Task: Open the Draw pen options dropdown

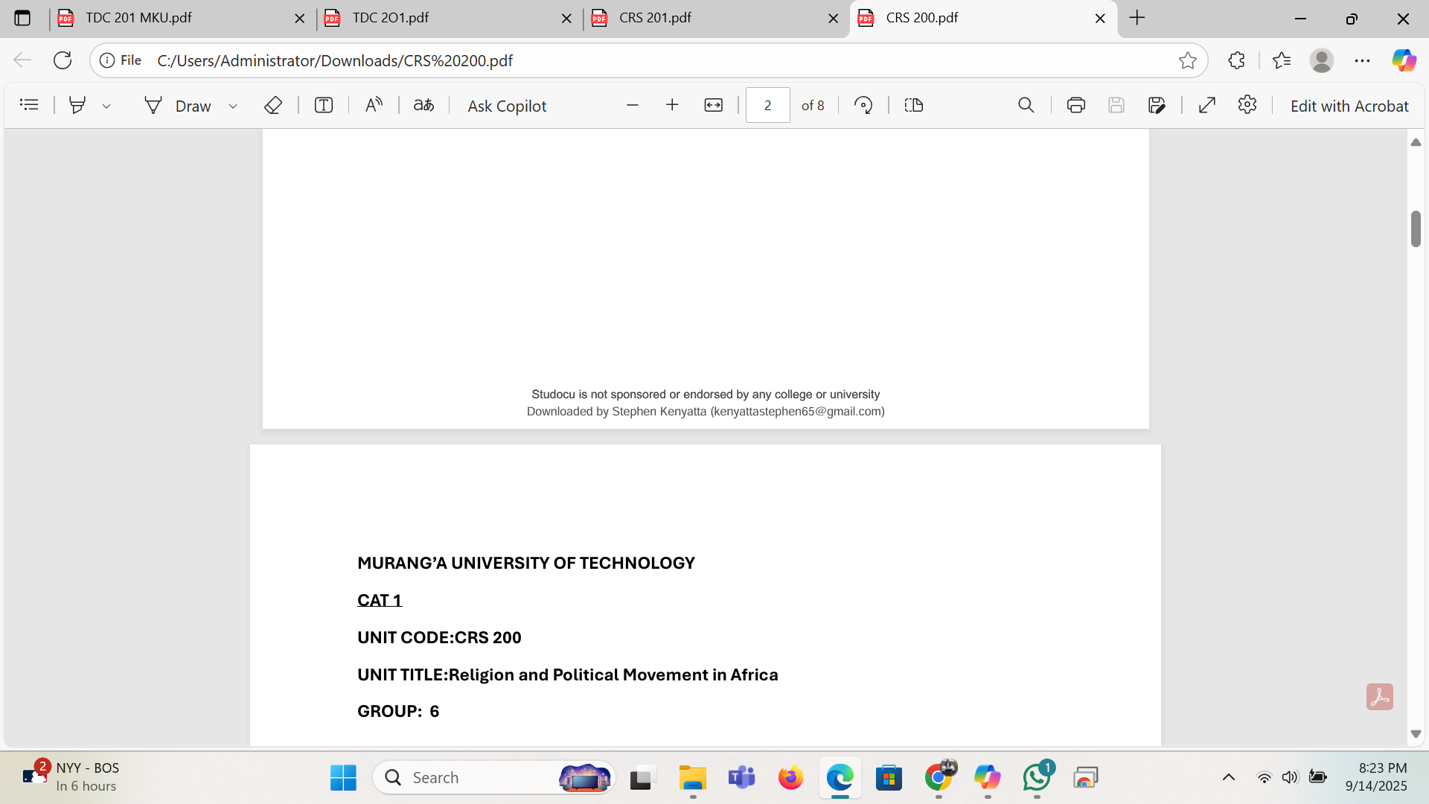Action: (233, 105)
